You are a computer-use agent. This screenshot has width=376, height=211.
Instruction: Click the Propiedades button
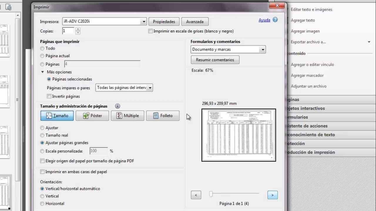tap(164, 21)
